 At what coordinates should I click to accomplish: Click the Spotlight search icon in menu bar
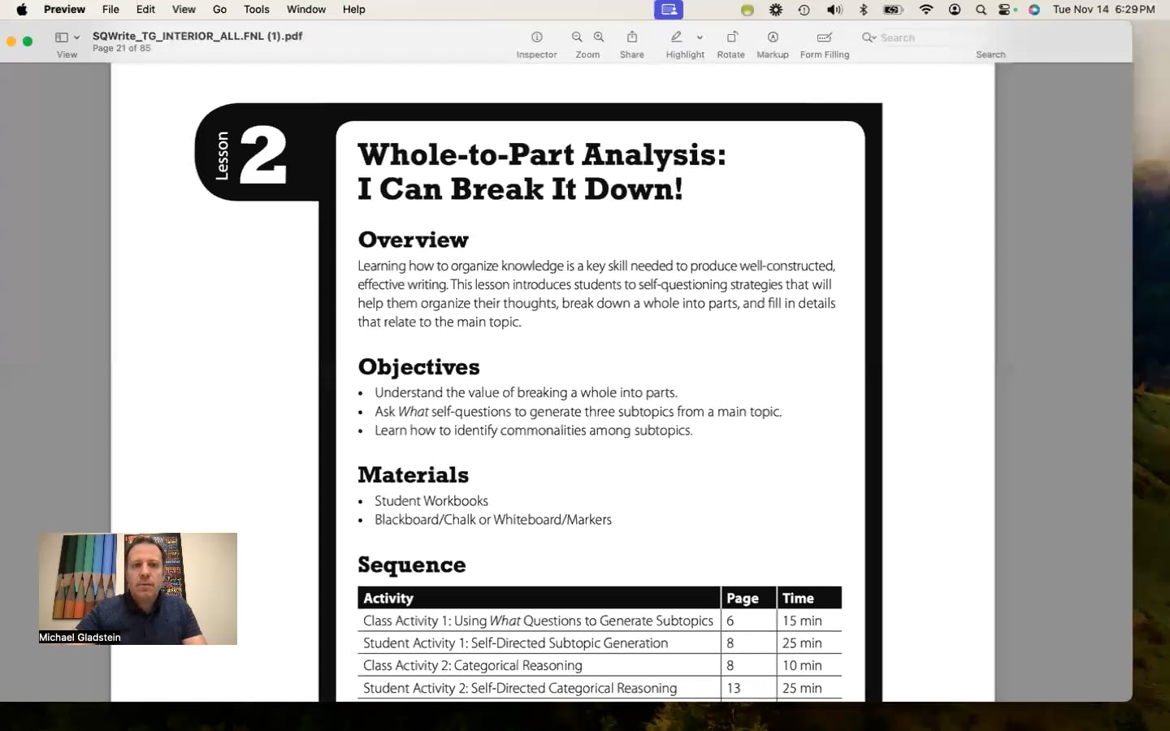981,10
